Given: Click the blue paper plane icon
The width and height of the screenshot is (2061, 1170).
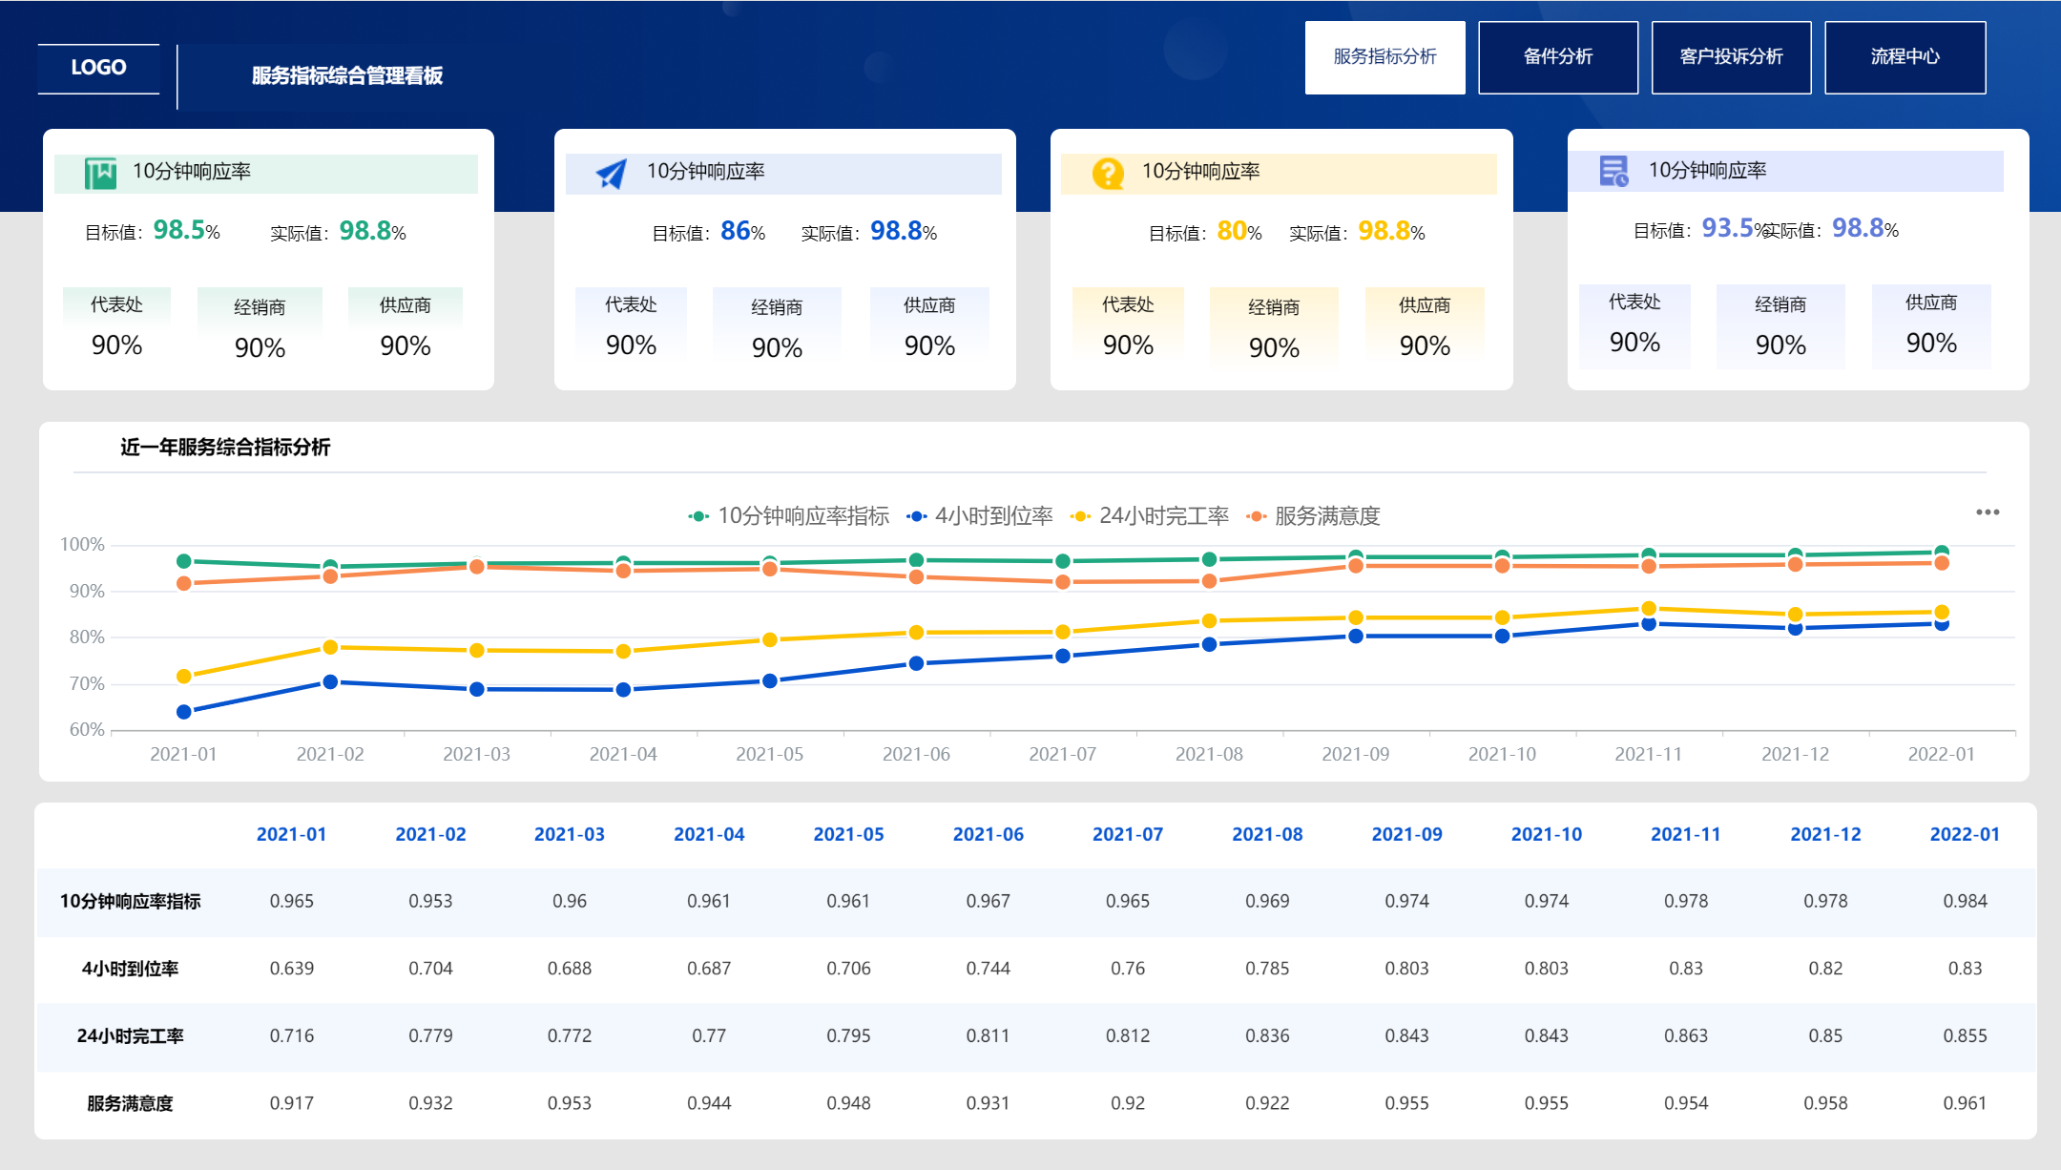Looking at the screenshot, I should (x=611, y=173).
